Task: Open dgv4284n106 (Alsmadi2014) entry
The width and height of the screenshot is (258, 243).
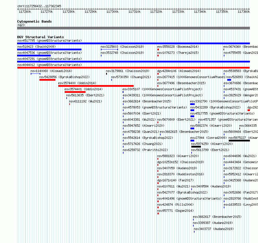Action: pos(179,71)
